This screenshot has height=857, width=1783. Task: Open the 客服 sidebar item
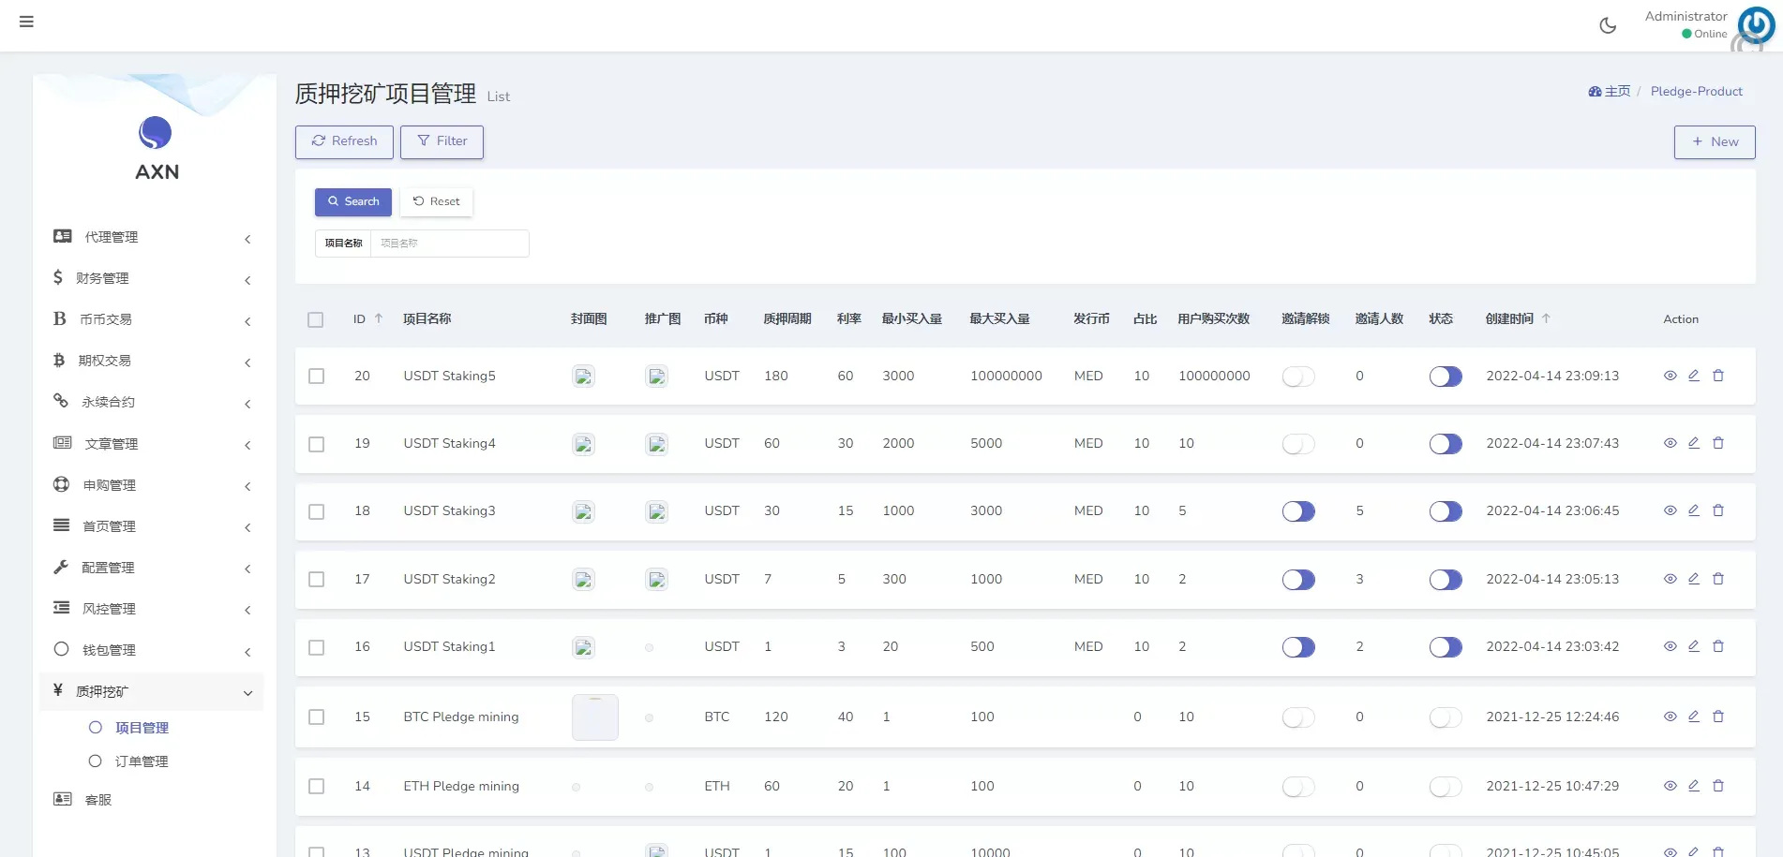(x=98, y=800)
